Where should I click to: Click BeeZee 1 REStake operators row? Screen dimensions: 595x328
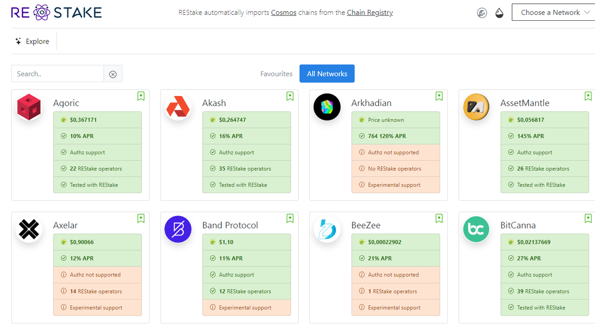pos(396,291)
